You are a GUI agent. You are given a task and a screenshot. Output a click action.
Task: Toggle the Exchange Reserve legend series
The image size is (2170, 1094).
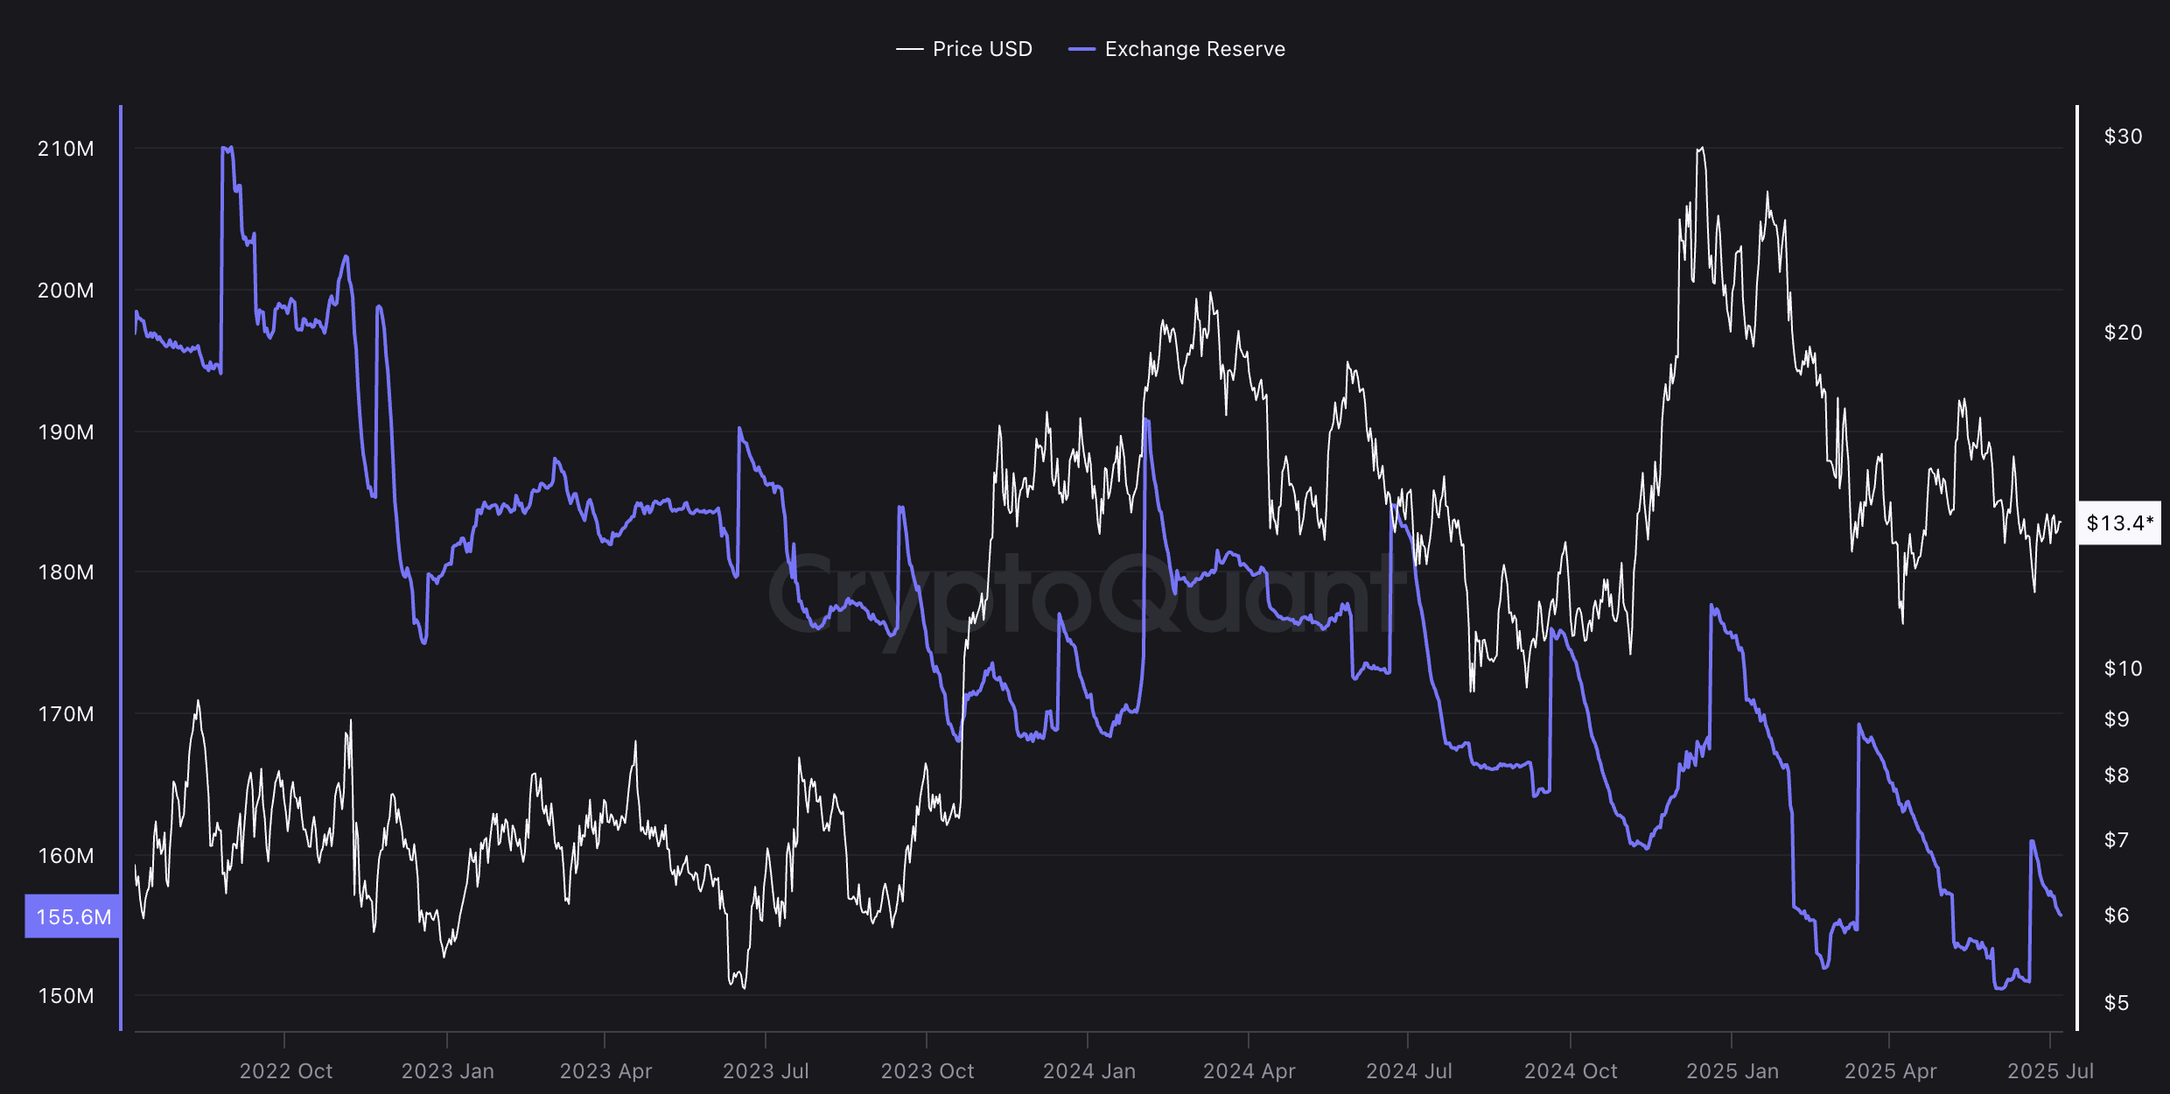(x=1177, y=49)
